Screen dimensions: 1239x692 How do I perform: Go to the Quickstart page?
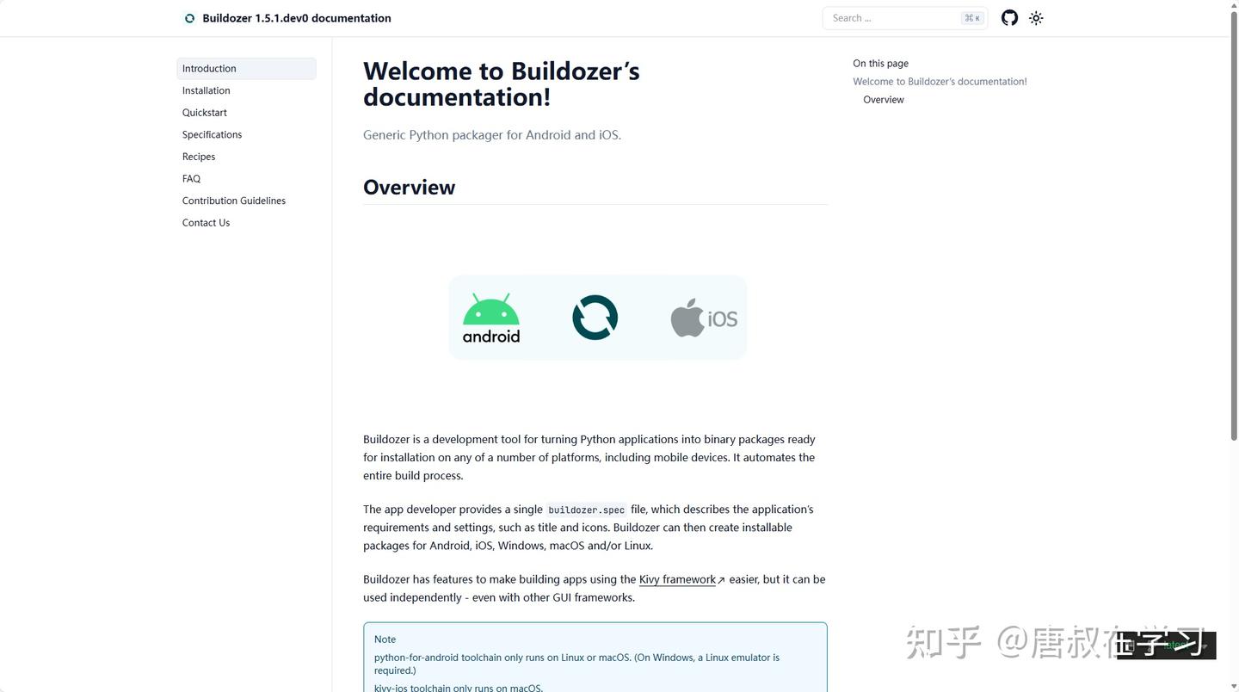tap(205, 113)
